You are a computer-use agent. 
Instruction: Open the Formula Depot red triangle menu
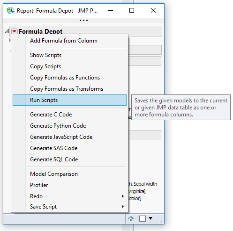click(x=15, y=31)
